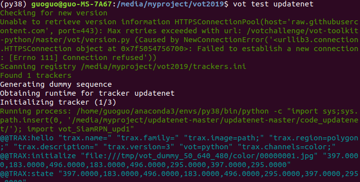Click 'Obtaining runtime for tracker updatenet' line

pos(87,93)
